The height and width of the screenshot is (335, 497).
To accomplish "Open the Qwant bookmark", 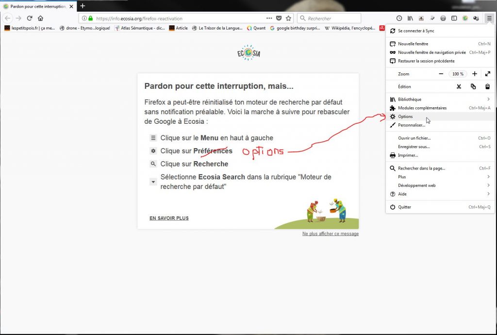I will coord(256,28).
